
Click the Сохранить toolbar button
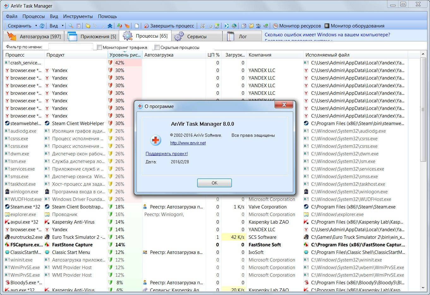point(20,26)
